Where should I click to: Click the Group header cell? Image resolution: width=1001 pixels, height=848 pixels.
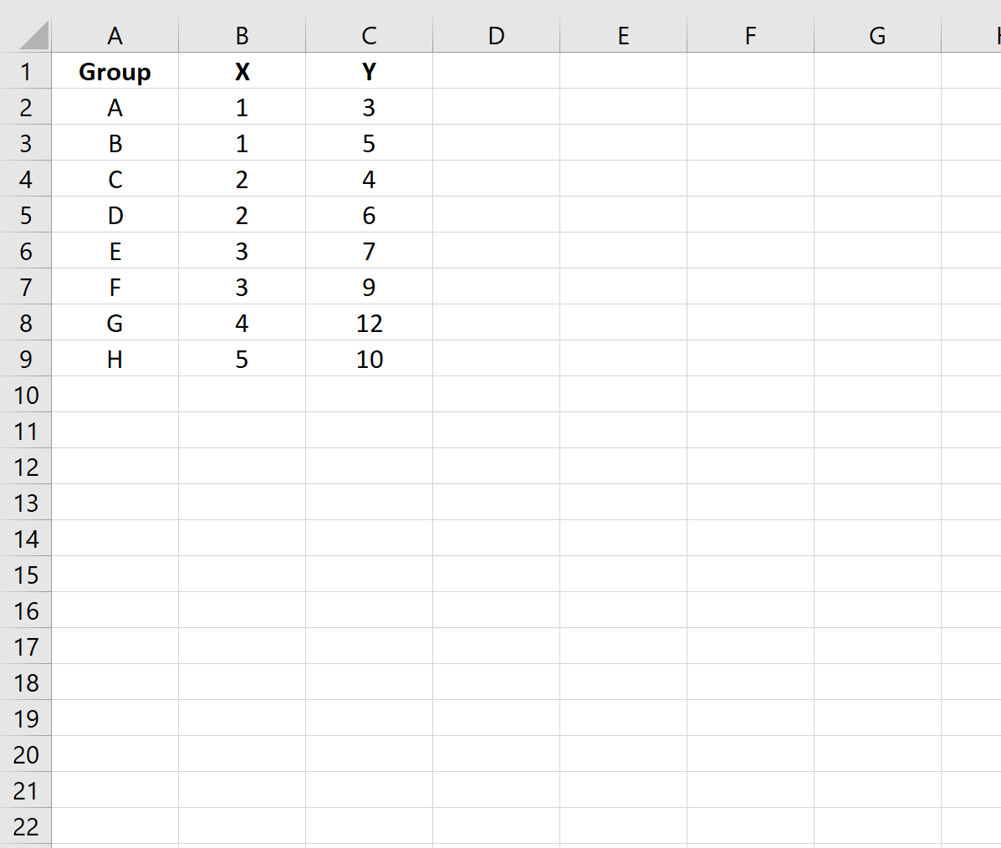pyautogui.click(x=115, y=71)
